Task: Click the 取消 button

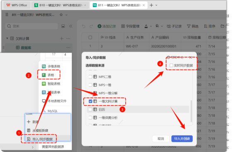Action: (161, 139)
